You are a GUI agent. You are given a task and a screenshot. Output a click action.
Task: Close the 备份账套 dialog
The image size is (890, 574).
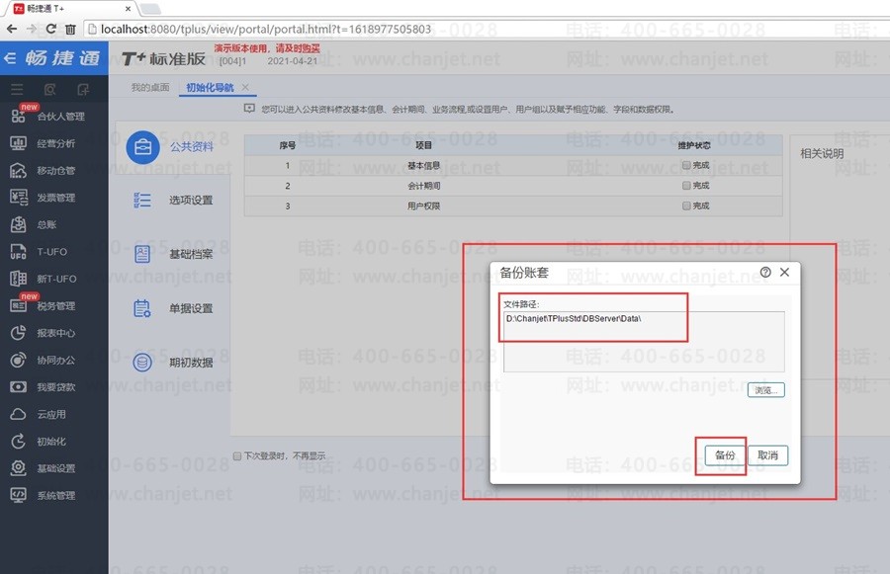[x=784, y=273]
